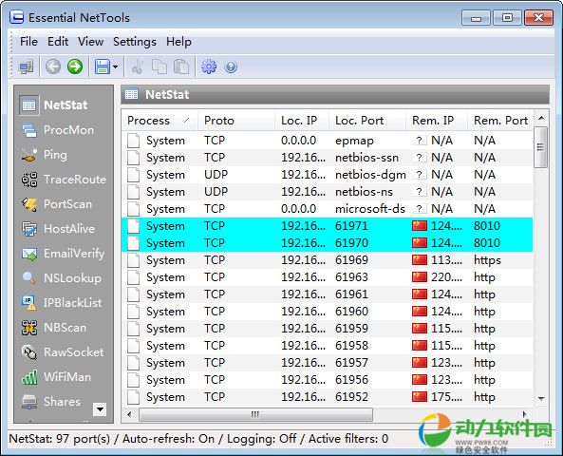Open the RawSocket tool
563x456 pixels.
coord(63,352)
